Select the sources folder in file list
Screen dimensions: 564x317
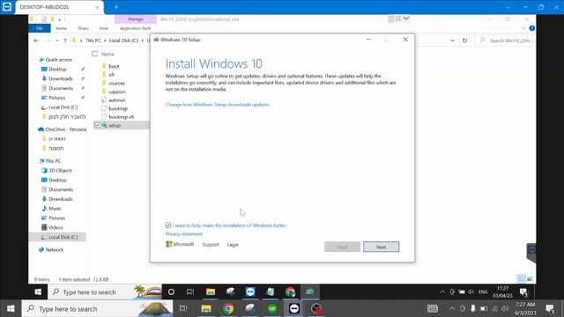click(116, 83)
